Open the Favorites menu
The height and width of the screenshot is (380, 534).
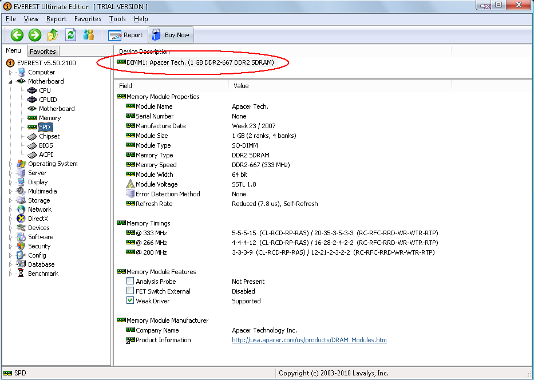(88, 19)
